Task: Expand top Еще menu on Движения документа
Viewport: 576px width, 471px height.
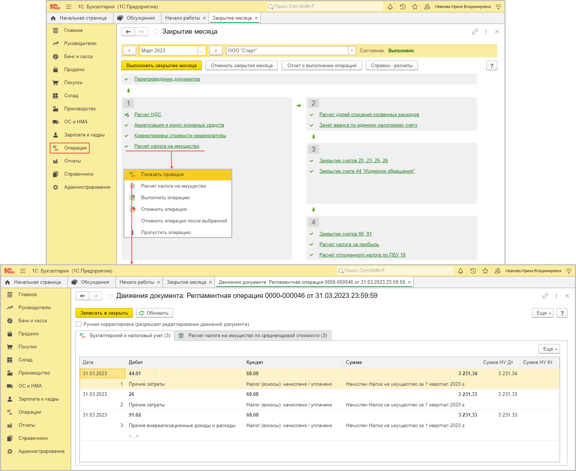Action: [x=543, y=313]
